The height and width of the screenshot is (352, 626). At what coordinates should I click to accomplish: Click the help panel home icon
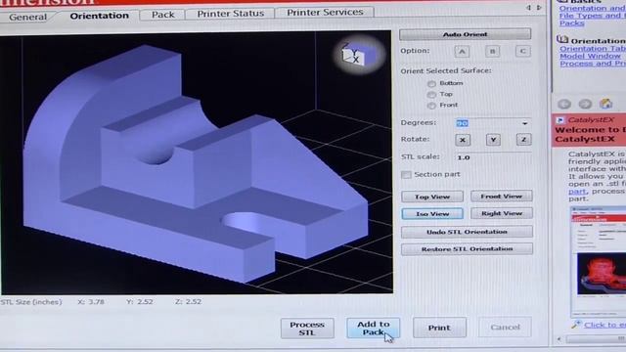click(x=606, y=104)
